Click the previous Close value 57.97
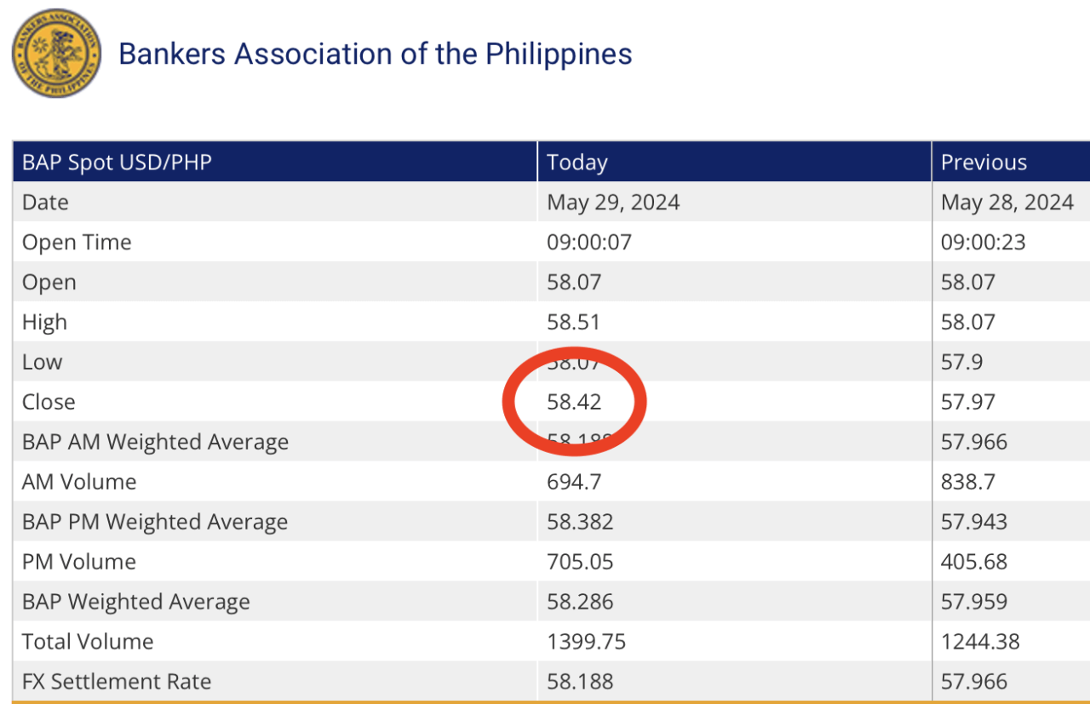1090x704 pixels. [x=967, y=402]
